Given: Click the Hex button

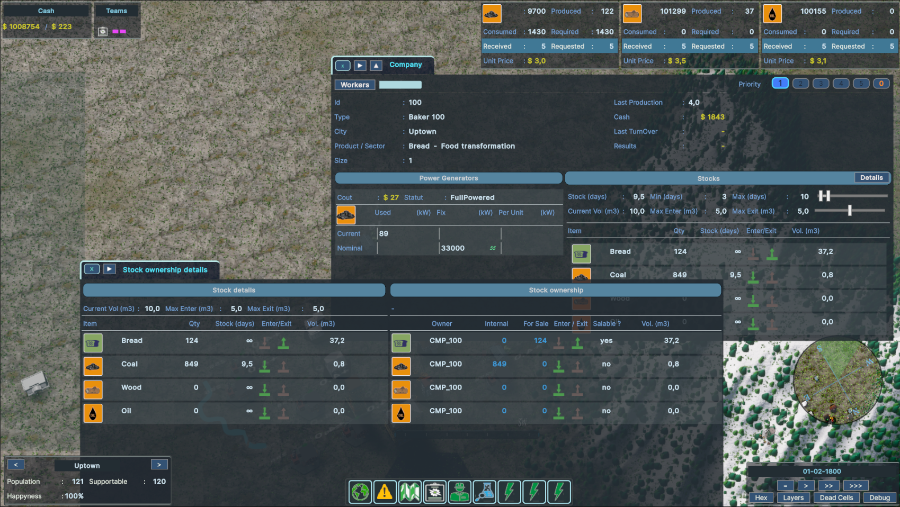Looking at the screenshot, I should coord(761,497).
